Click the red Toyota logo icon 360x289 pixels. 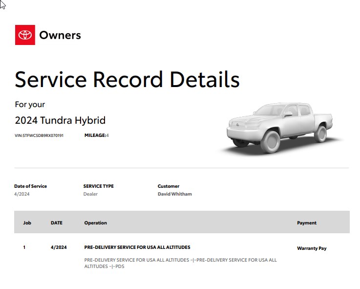tap(25, 35)
